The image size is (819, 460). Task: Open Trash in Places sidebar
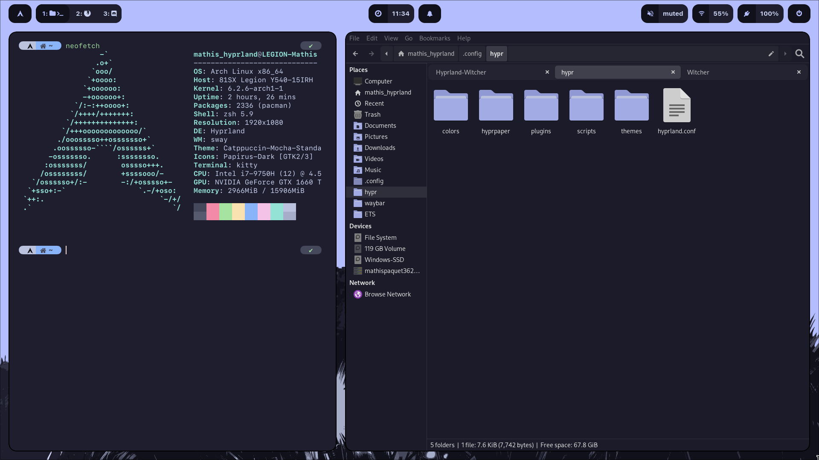click(372, 115)
